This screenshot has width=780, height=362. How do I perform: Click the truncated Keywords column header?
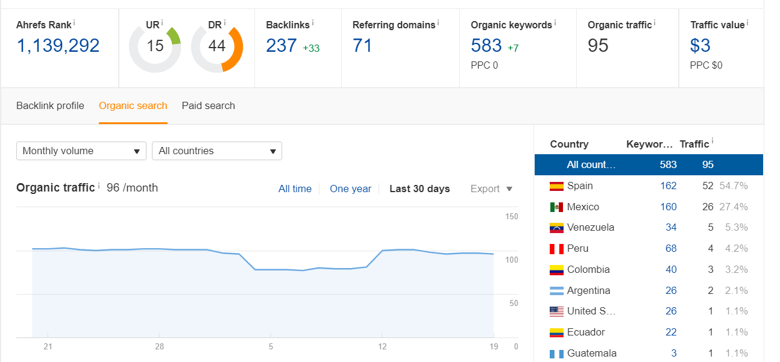649,145
